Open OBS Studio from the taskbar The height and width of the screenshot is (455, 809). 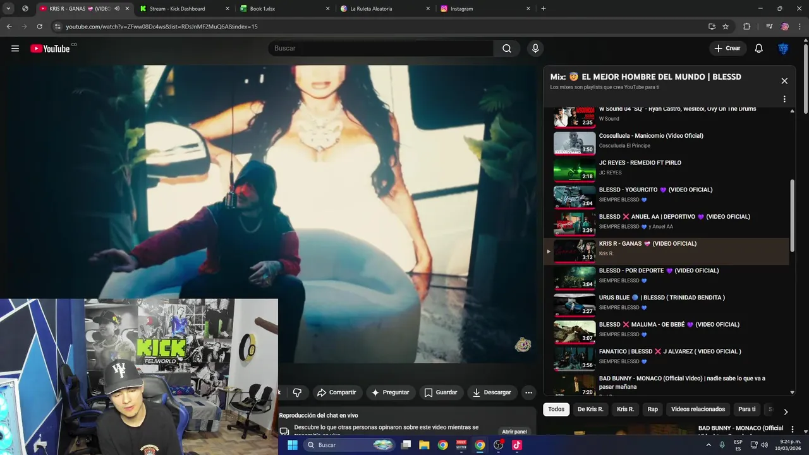[498, 445]
